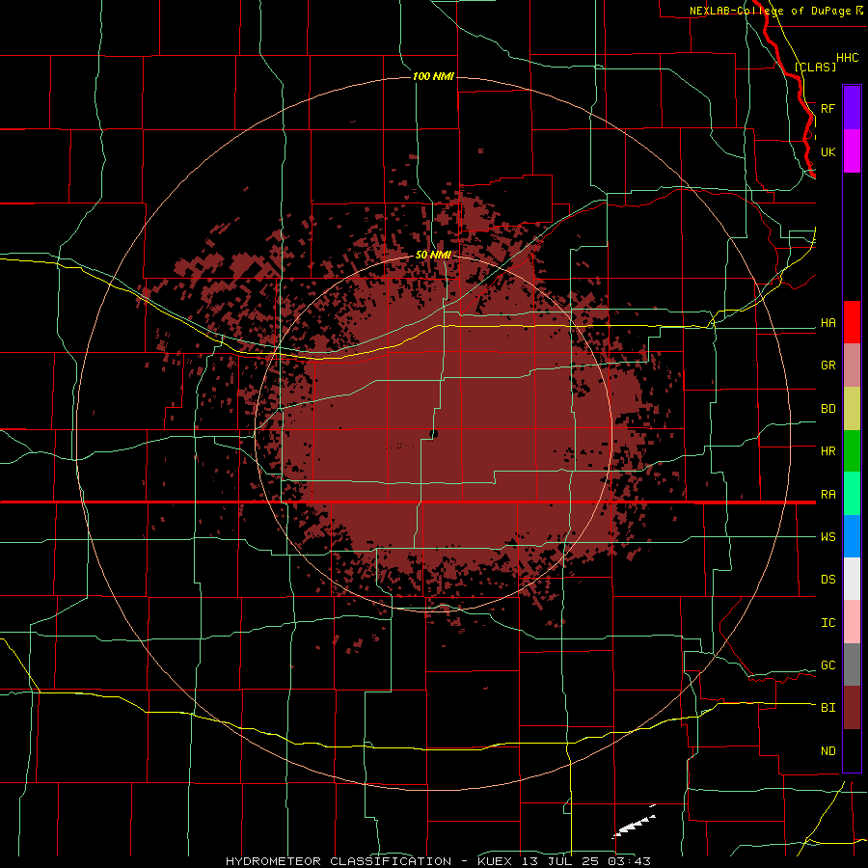
Task: Click the UK magenta legend swatch
Action: click(852, 151)
